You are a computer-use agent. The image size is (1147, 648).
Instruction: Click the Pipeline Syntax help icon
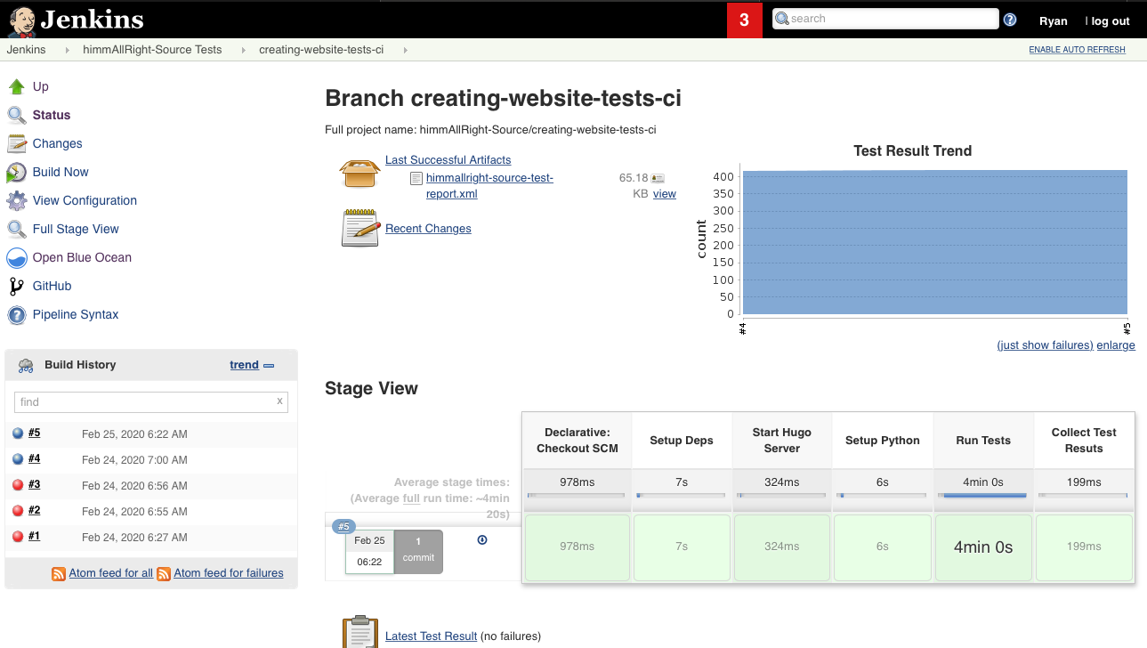coord(16,314)
